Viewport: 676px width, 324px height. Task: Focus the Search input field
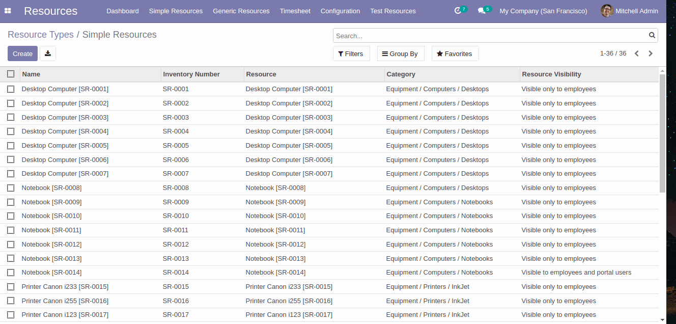coord(489,36)
